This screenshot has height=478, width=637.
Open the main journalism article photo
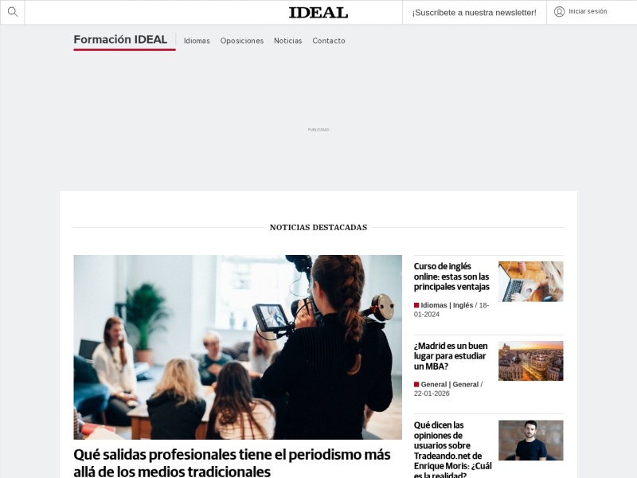pyautogui.click(x=237, y=347)
